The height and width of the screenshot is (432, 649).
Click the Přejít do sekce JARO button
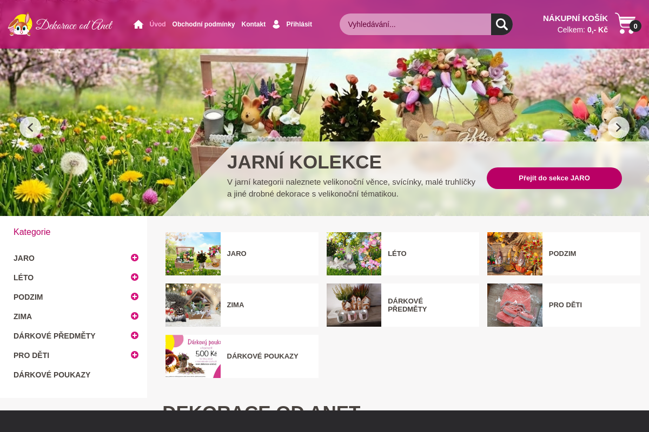554,178
